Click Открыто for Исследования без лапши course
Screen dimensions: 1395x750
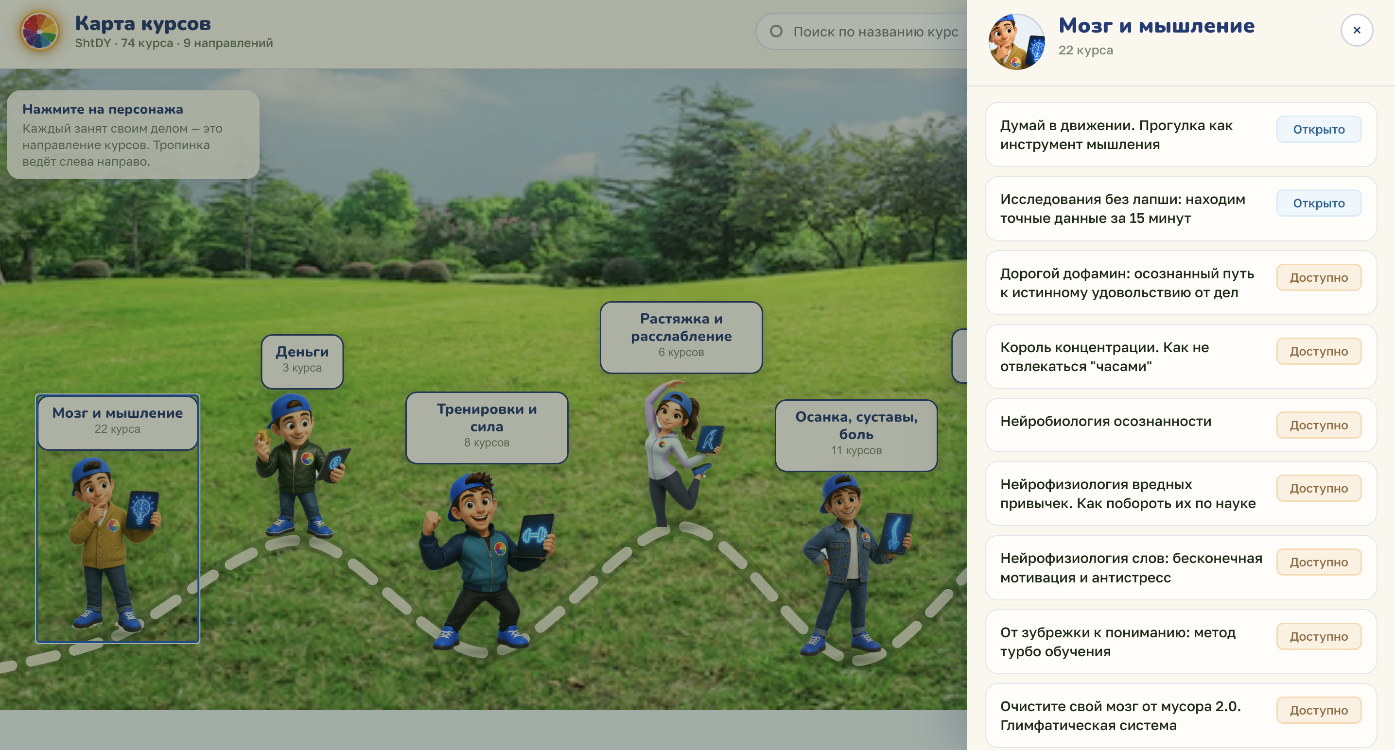click(1319, 203)
